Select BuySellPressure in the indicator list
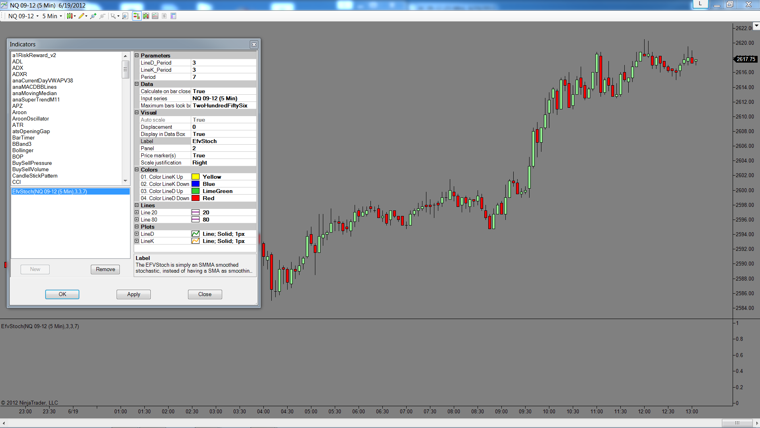The height and width of the screenshot is (428, 760). pos(32,163)
